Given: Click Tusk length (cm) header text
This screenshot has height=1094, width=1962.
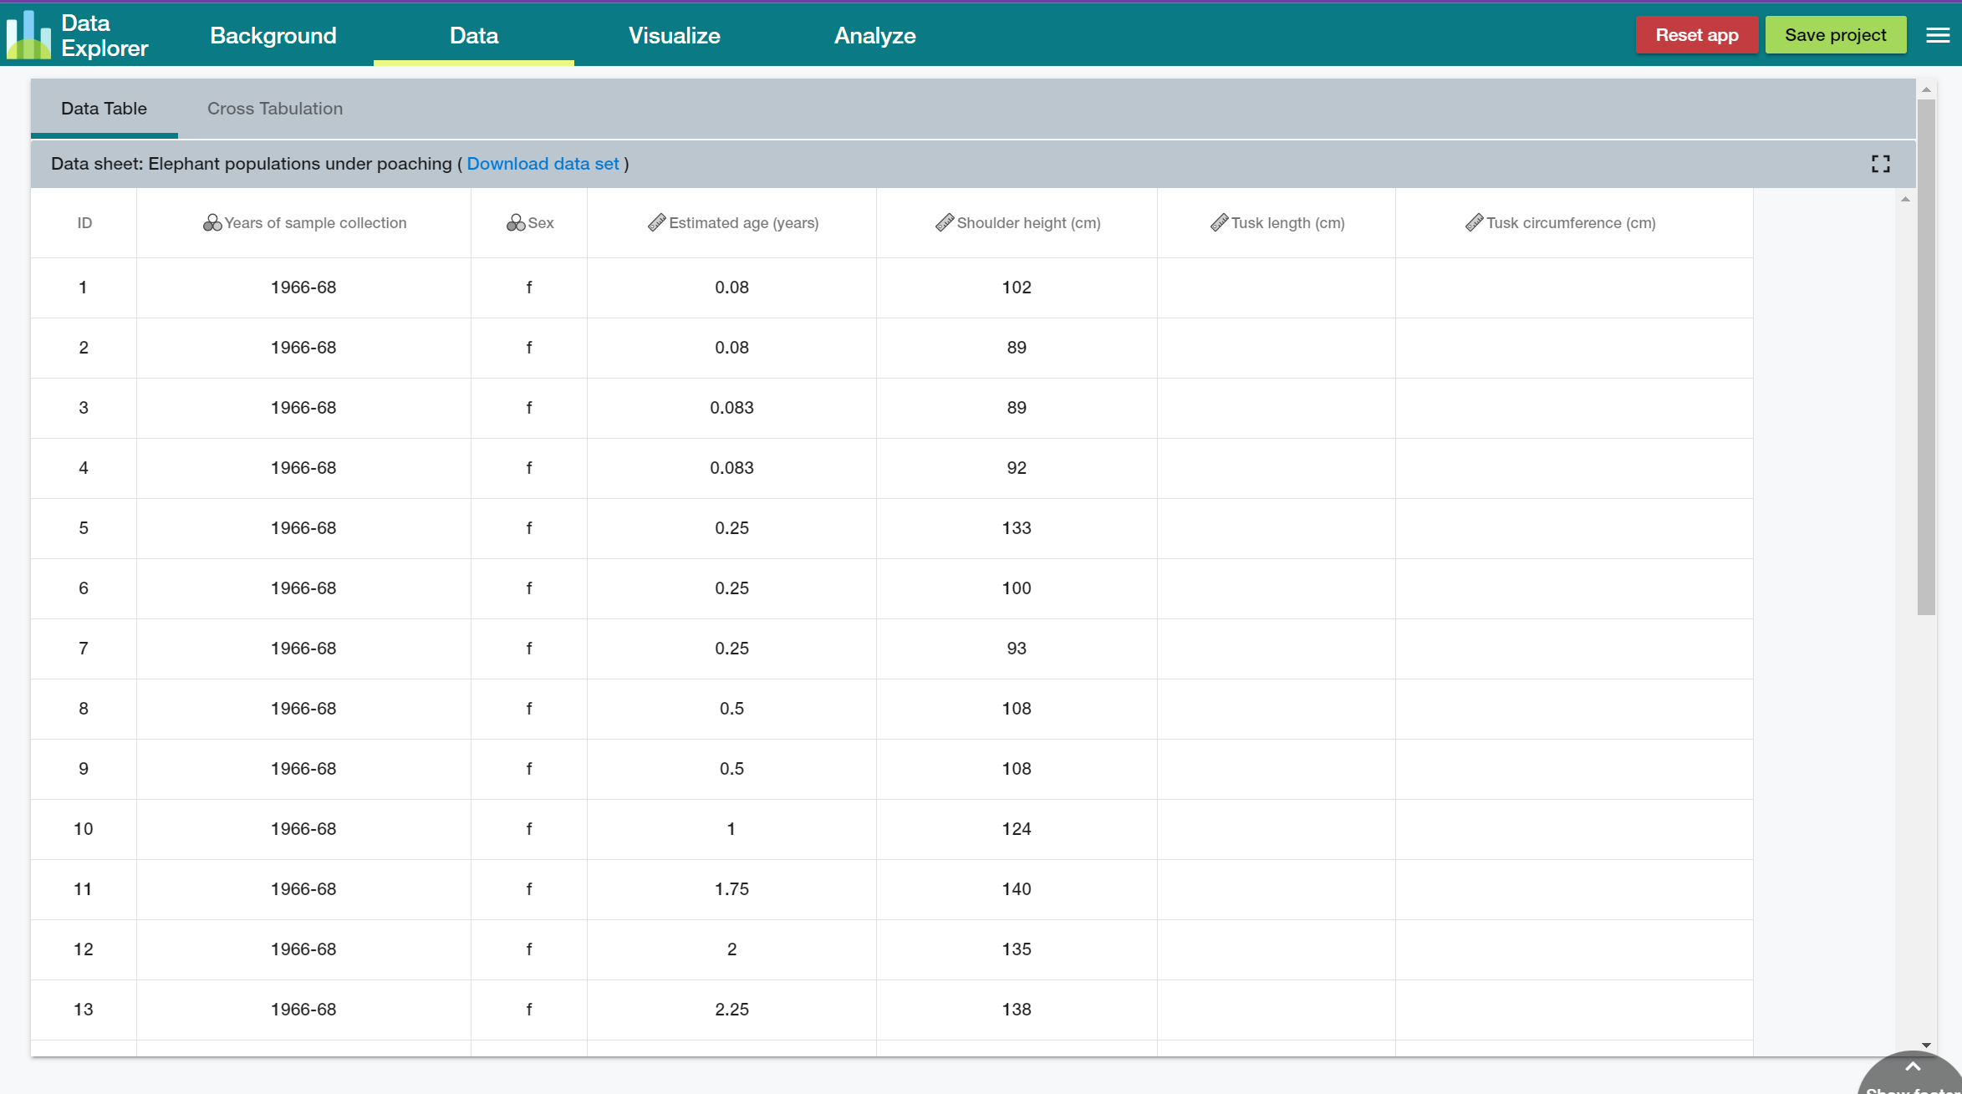Looking at the screenshot, I should [1287, 223].
